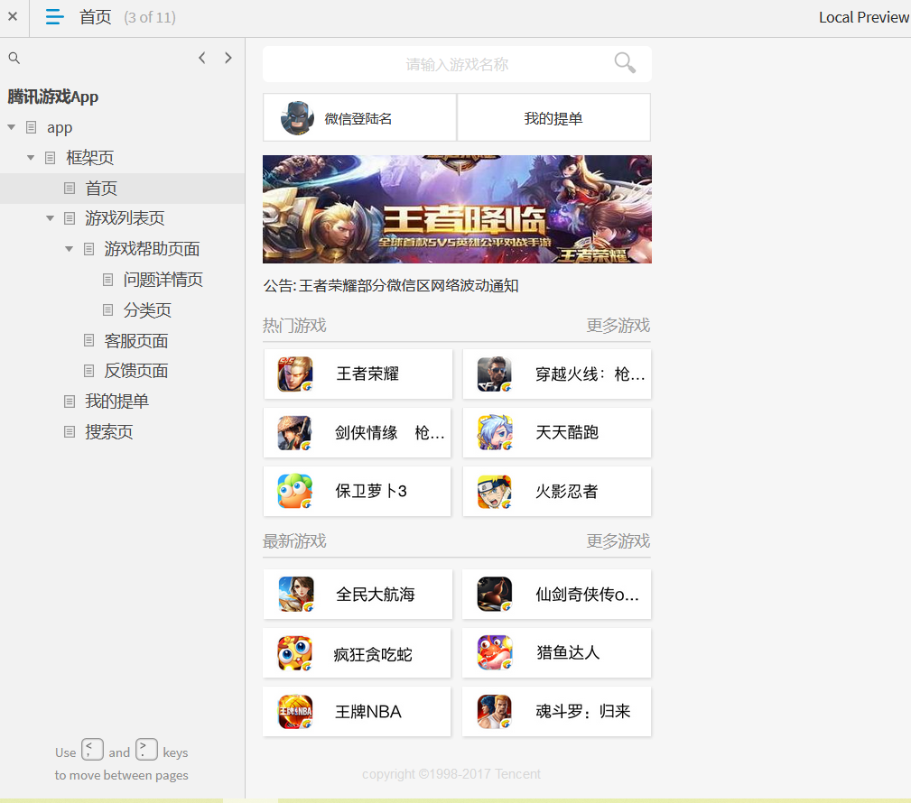Open the 王者荣耀 game name label
Image resolution: width=911 pixels, height=803 pixels.
[367, 374]
